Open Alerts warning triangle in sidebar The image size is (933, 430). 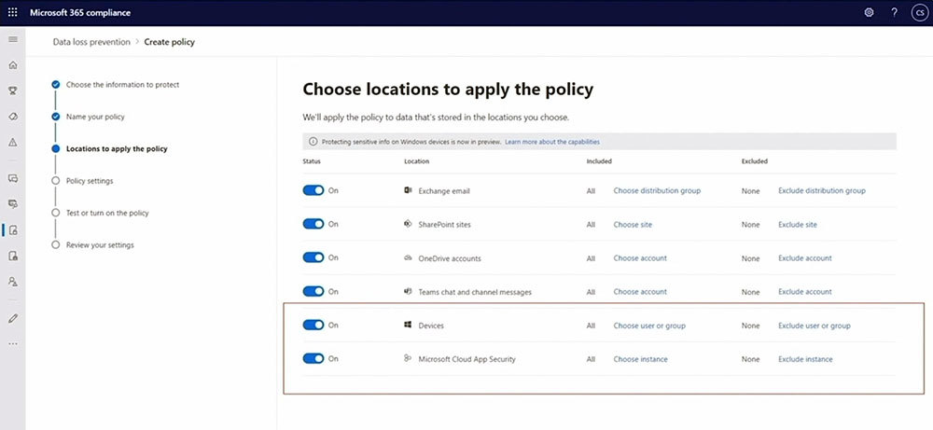[12, 143]
